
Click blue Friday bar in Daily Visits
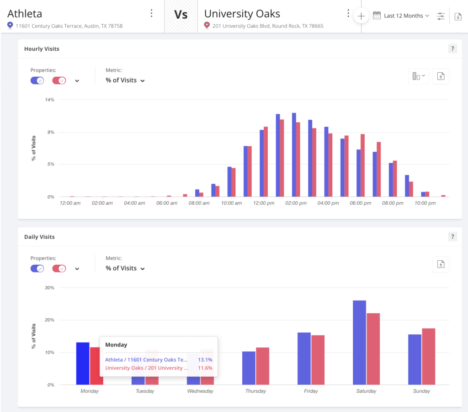(304, 358)
